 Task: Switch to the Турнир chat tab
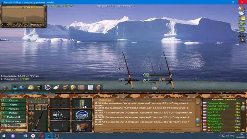point(145,100)
